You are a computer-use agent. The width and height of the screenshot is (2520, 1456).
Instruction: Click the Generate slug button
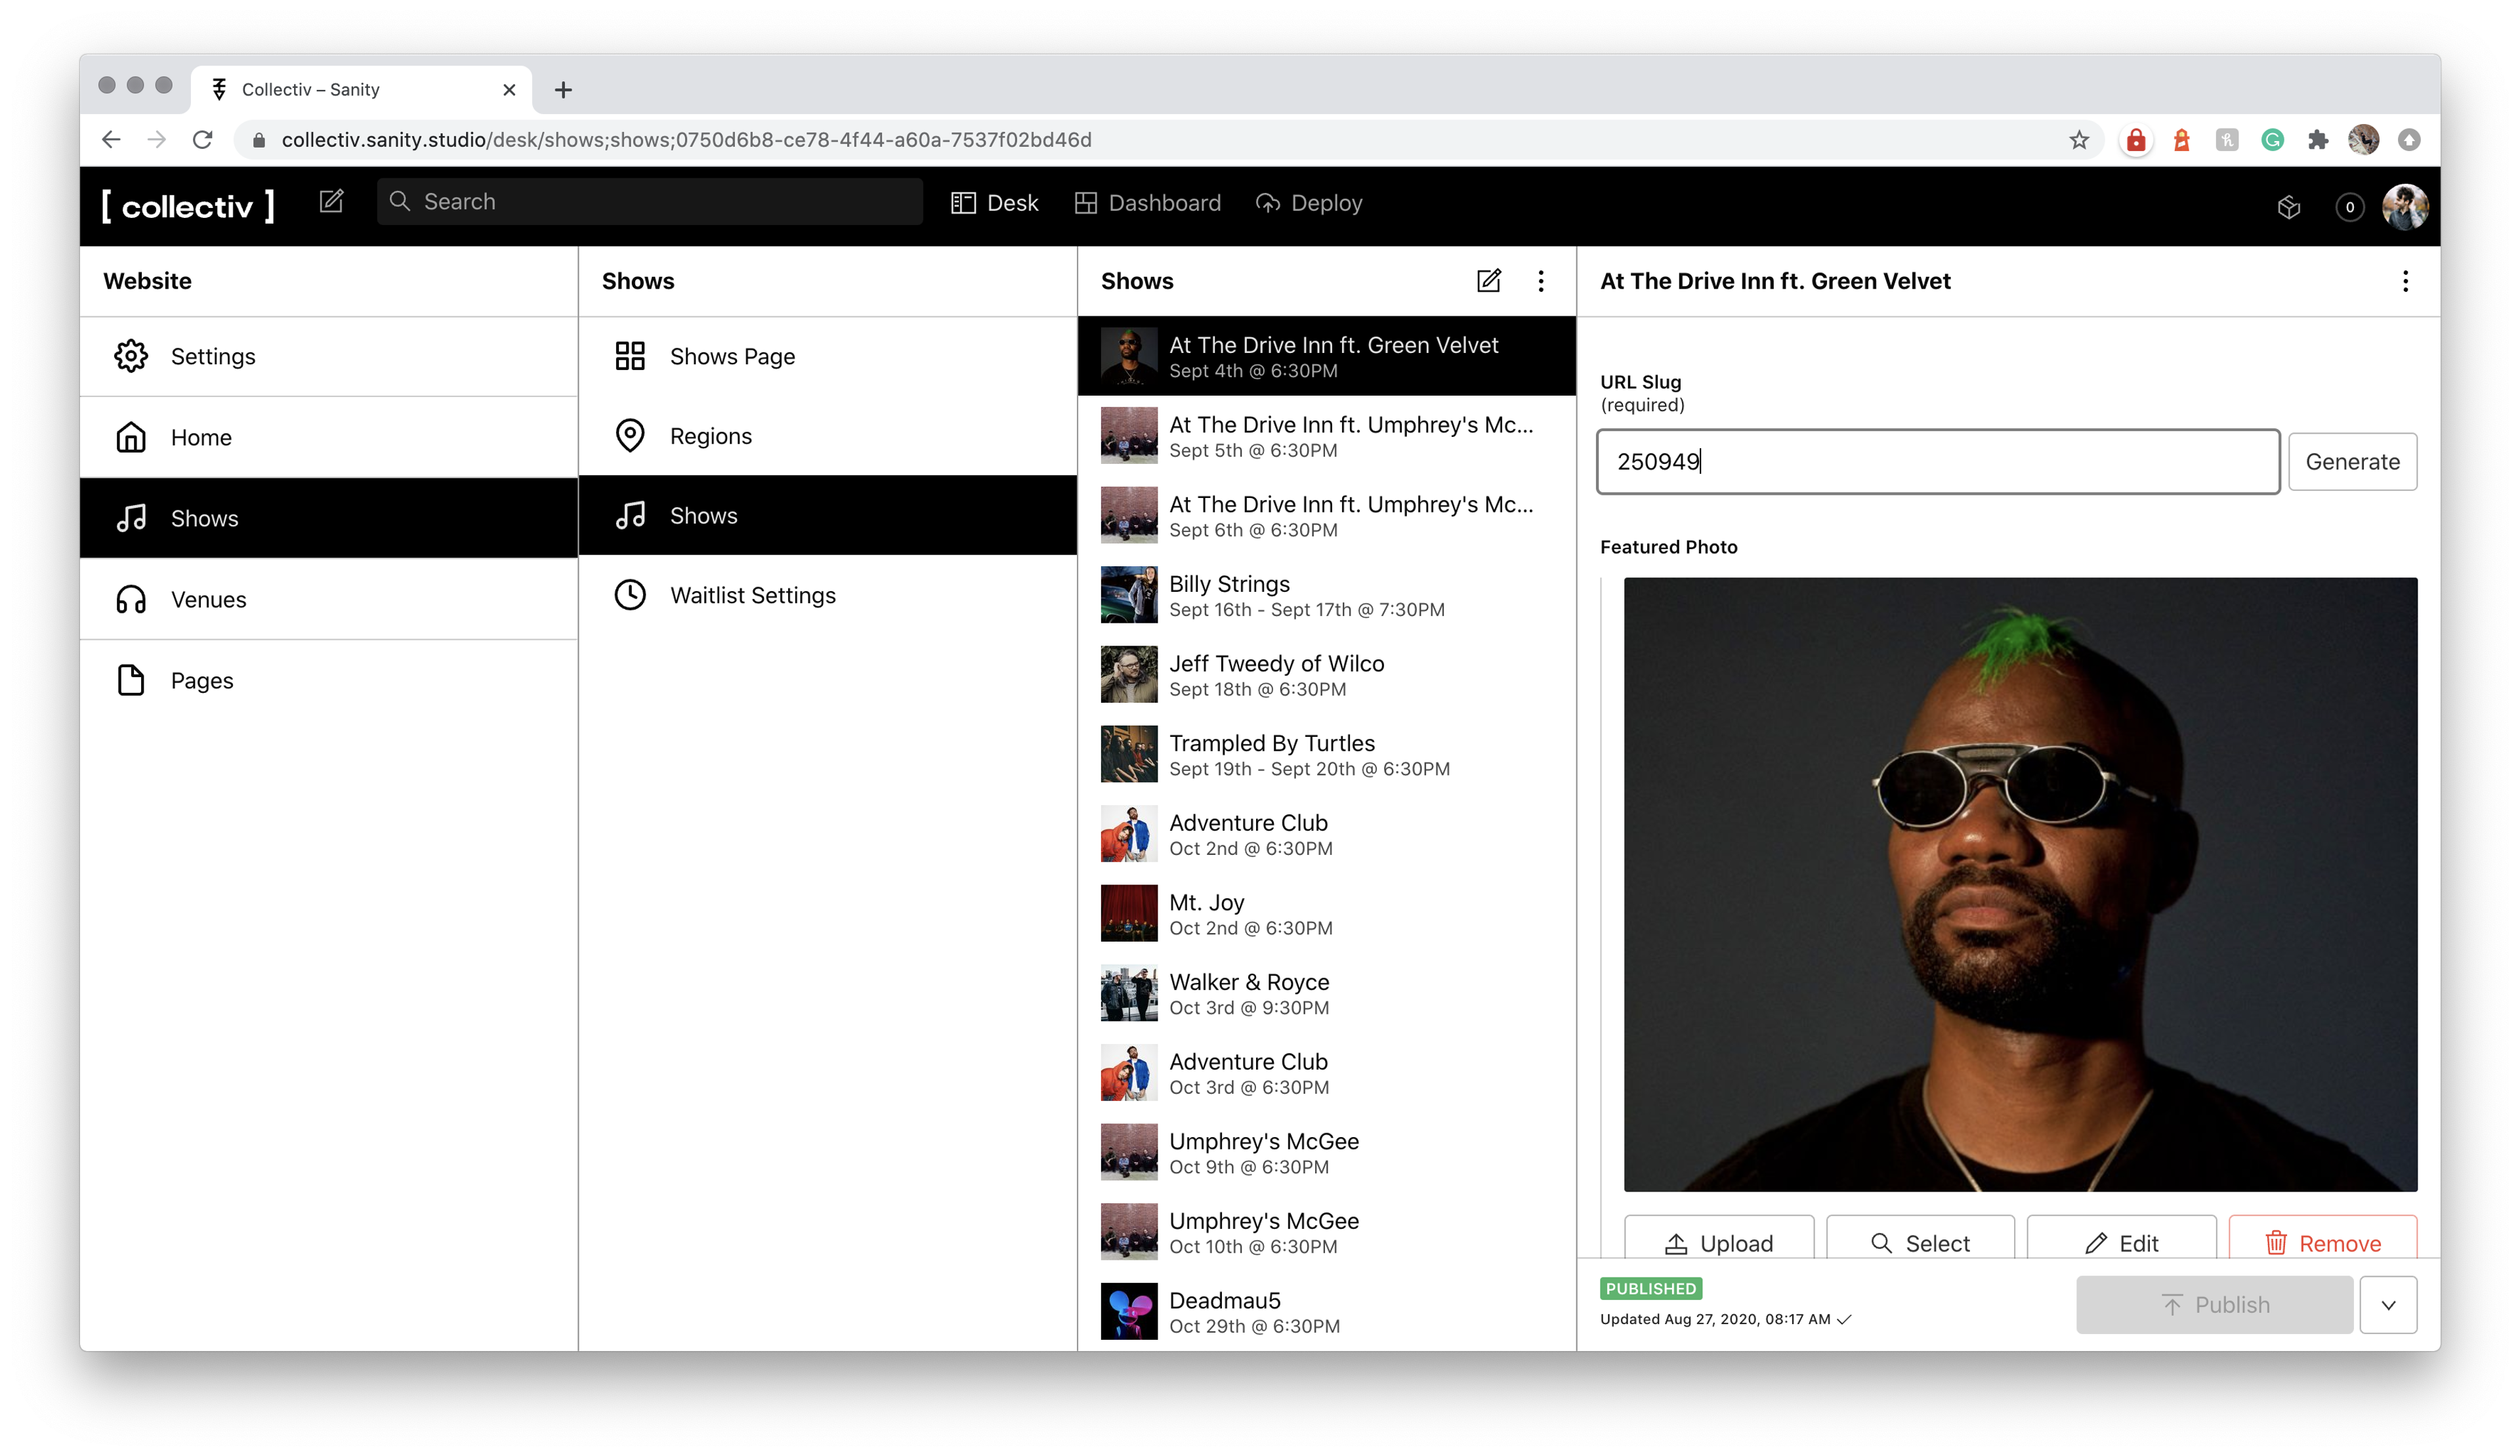coord(2352,462)
